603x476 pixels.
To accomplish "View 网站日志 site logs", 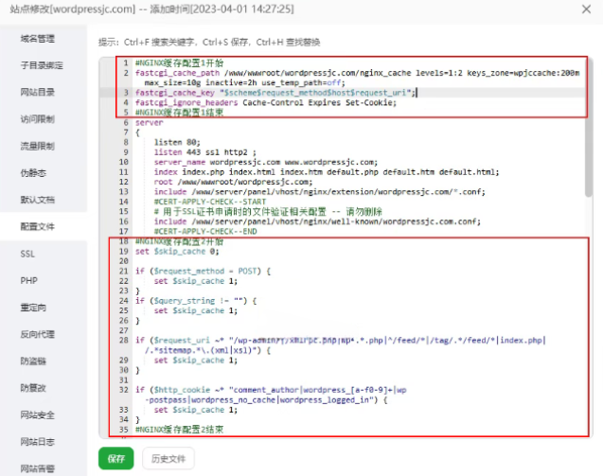I will (39, 442).
